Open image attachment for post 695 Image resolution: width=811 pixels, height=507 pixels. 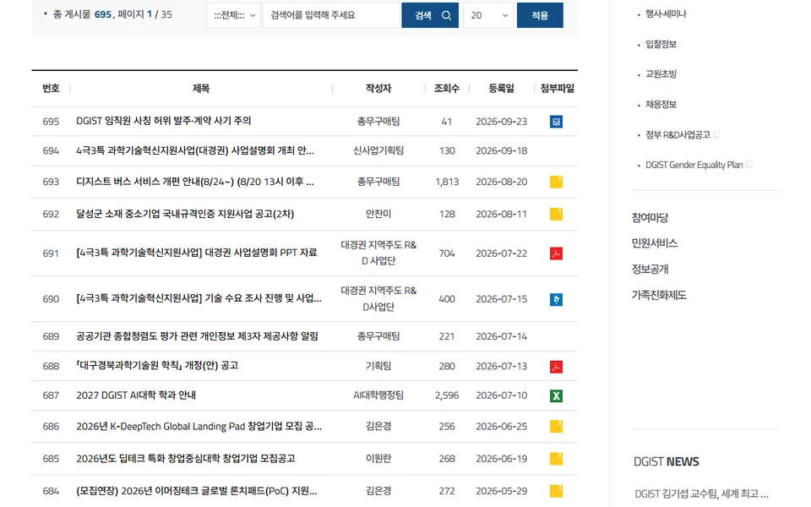tap(556, 122)
